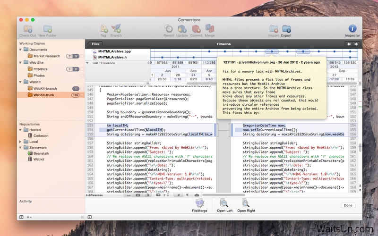Screen dimensions: 378x236
Task: Click the horizontal scrollbar under the diff view
Action: (223, 195)
